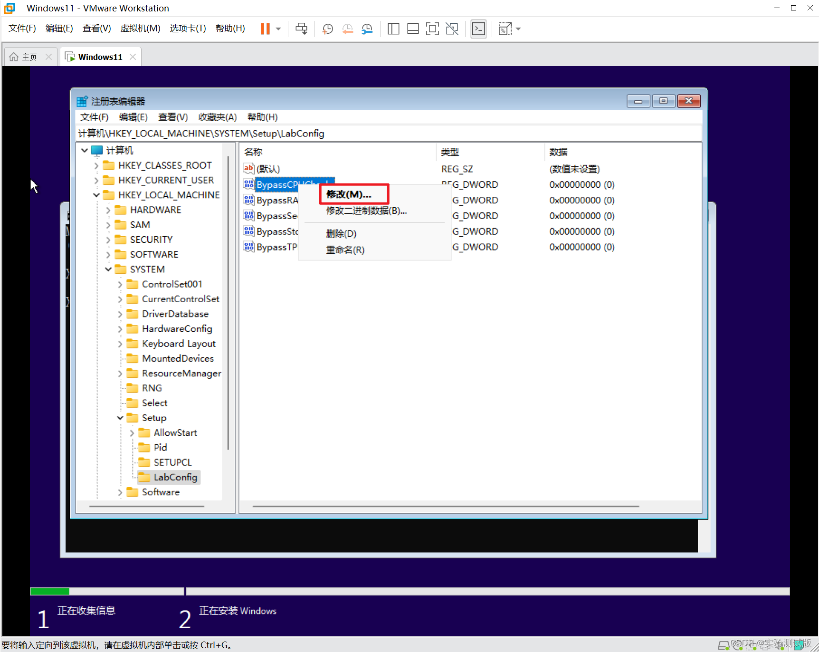This screenshot has width=819, height=652.
Task: Expand the ControlSet001 branch
Action: pyautogui.click(x=120, y=284)
